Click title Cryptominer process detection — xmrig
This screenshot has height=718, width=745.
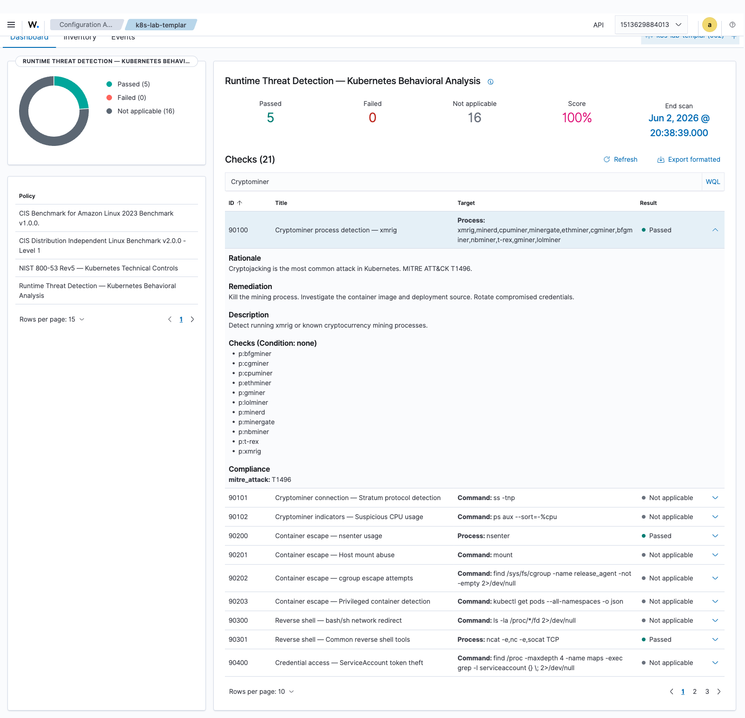pyautogui.click(x=336, y=230)
